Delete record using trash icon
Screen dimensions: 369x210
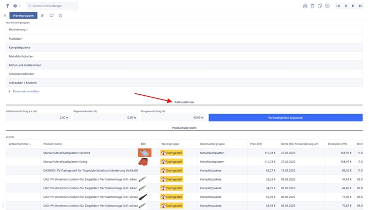point(312,6)
